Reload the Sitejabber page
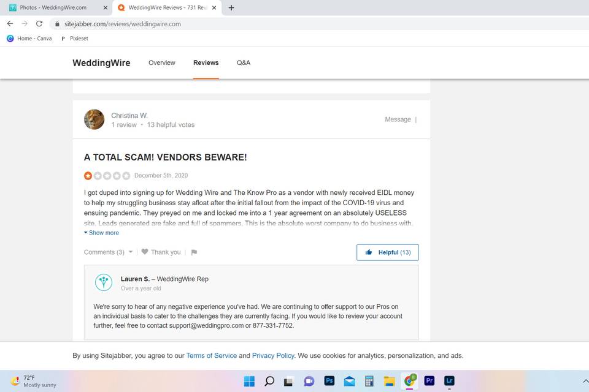This screenshot has height=392, width=589. [39, 24]
